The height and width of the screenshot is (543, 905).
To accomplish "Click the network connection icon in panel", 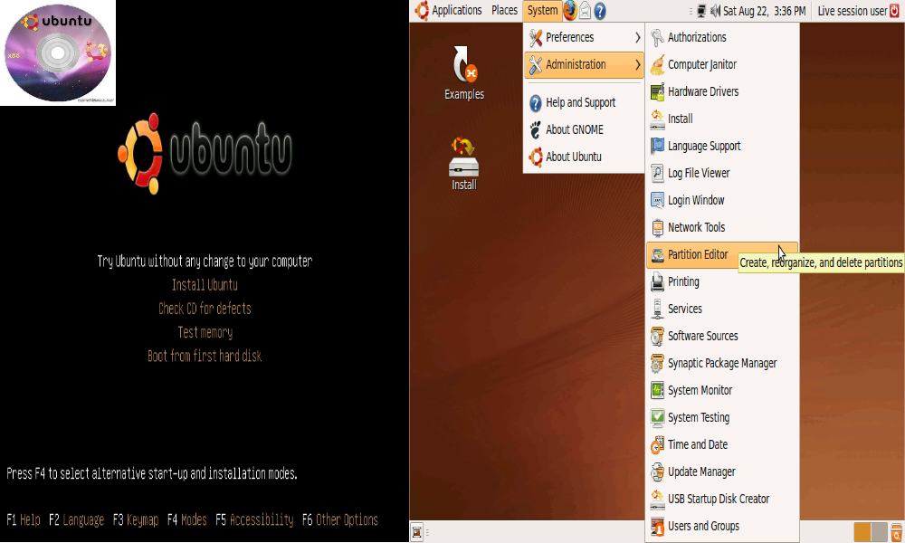I will coord(702,10).
